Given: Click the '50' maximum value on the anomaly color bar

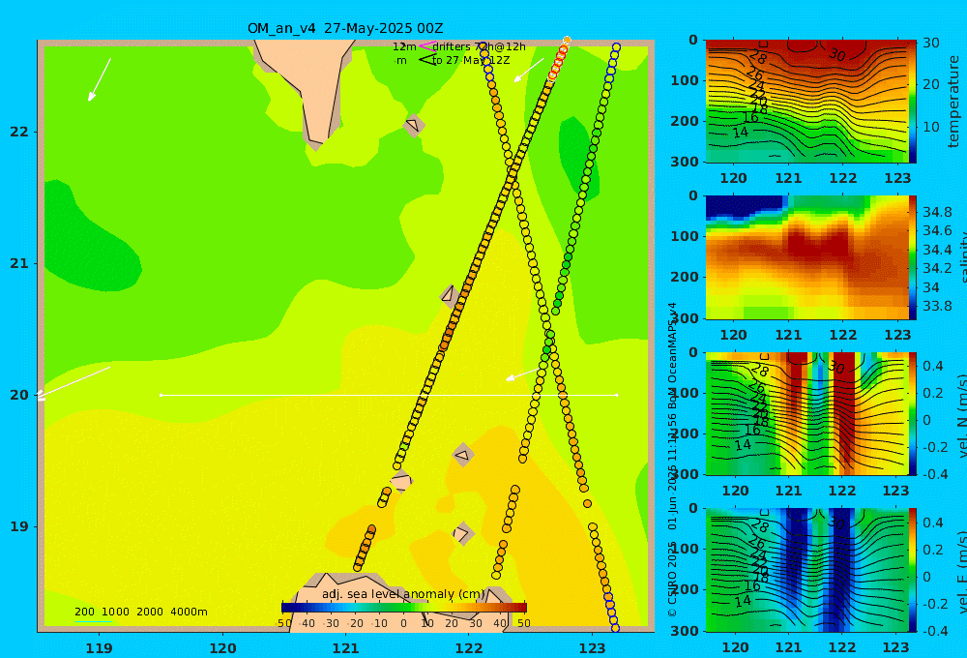Looking at the screenshot, I should click(523, 623).
